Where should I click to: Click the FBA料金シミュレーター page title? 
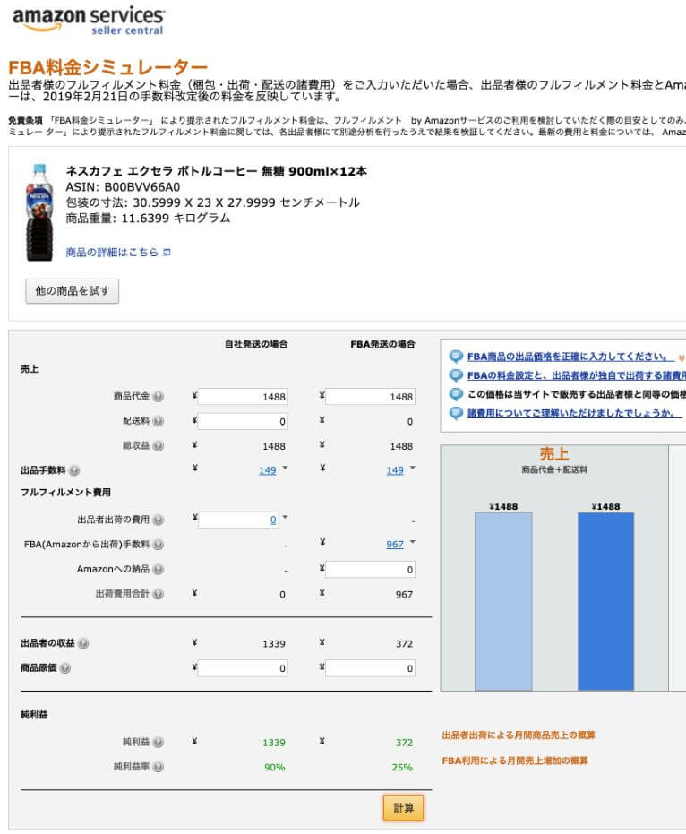tap(108, 67)
